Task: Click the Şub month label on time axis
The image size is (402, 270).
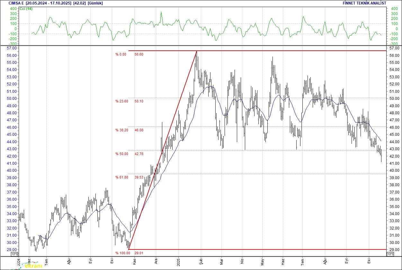Action: coord(201,262)
